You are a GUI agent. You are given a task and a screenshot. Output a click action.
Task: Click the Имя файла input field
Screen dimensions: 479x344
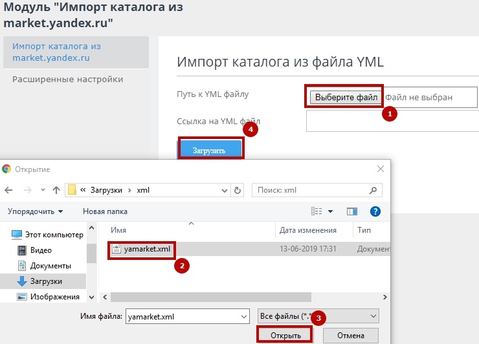tap(188, 317)
